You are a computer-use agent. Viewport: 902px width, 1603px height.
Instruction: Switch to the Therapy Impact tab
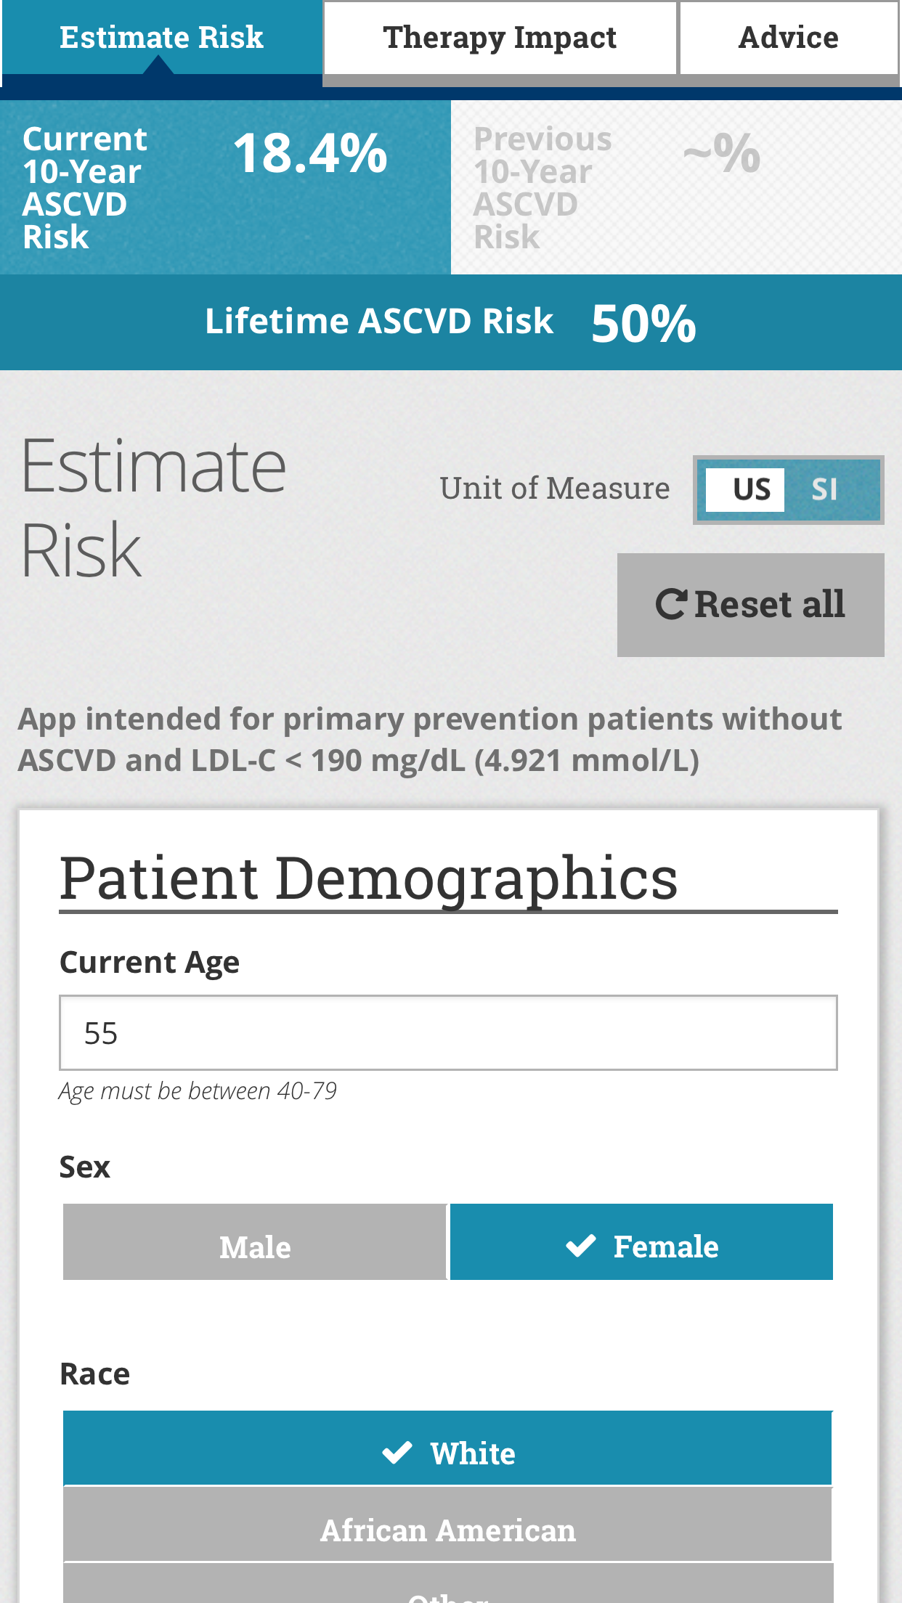[x=500, y=38]
